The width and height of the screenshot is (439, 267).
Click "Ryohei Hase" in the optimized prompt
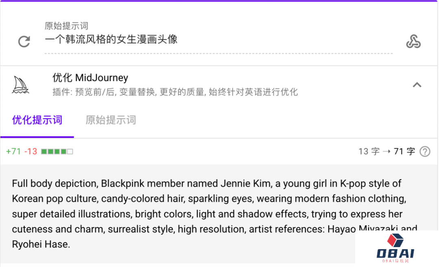click(x=40, y=245)
